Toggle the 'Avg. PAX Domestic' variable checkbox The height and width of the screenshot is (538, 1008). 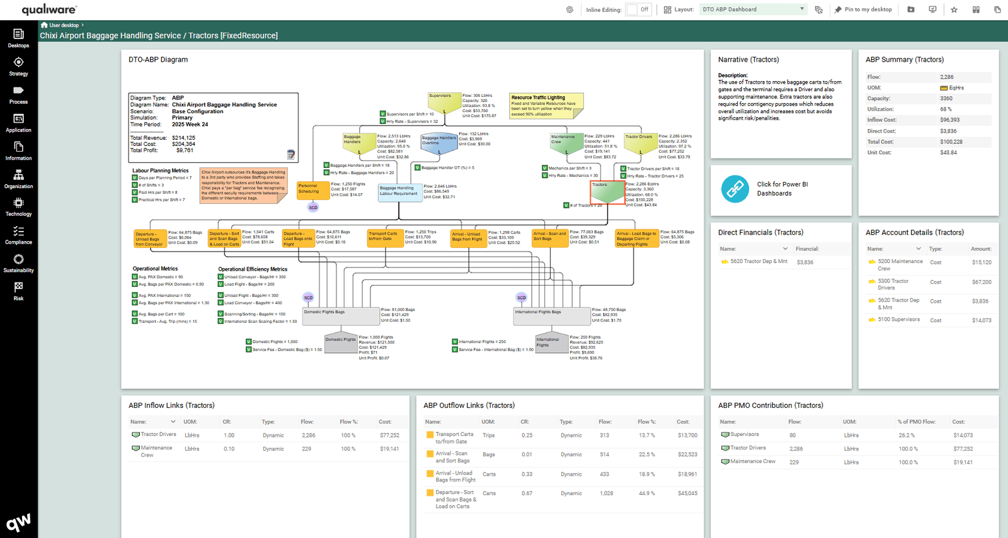pyautogui.click(x=135, y=277)
